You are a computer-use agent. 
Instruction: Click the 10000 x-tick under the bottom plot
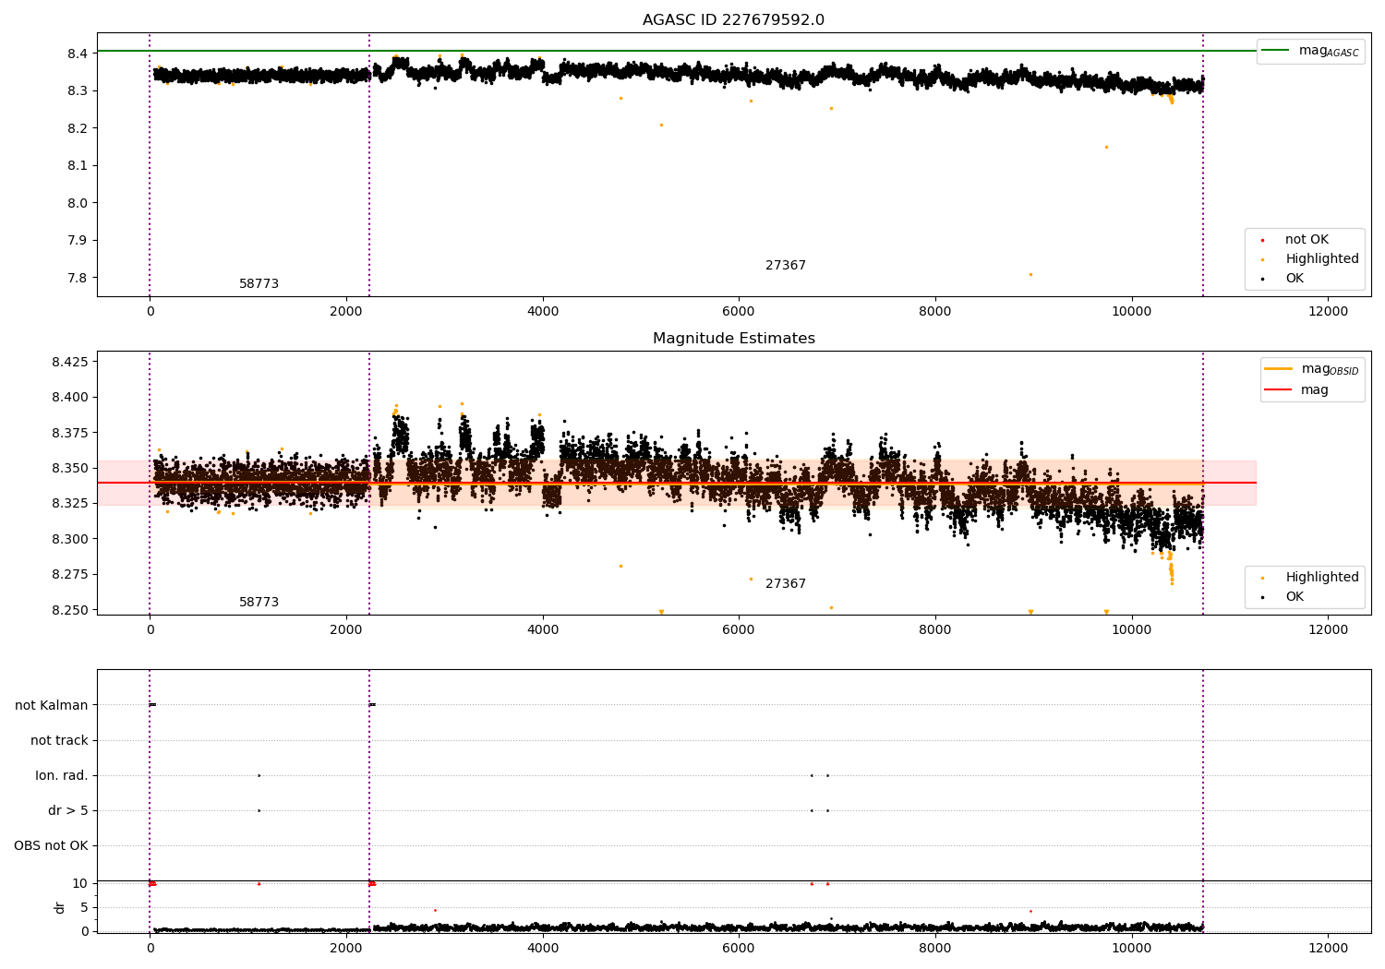[1132, 949]
